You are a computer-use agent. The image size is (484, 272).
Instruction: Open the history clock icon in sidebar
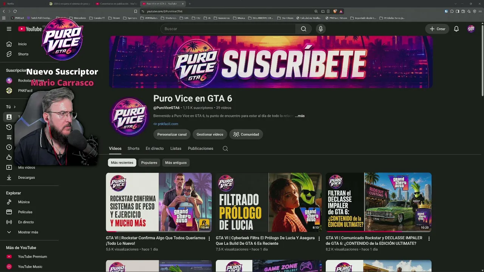point(9,127)
